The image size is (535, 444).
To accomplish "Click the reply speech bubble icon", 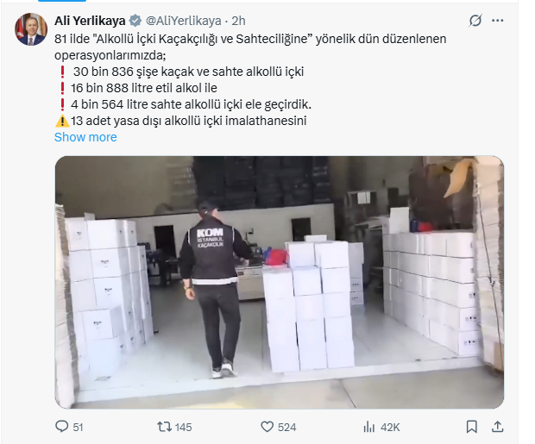I will tap(61, 427).
